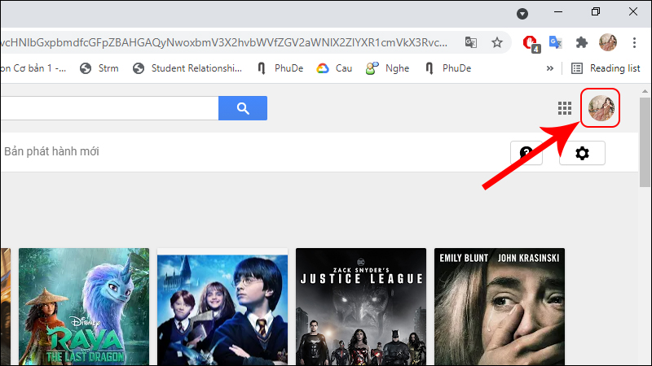Click the Bản phát hành mới heading
652x366 pixels.
(x=51, y=151)
